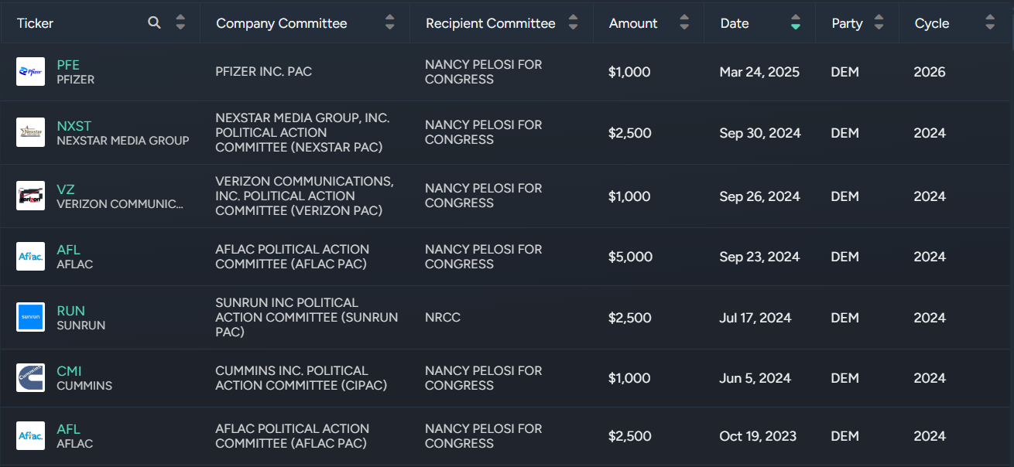The image size is (1014, 467).
Task: Click the Sunrun company logo
Action: pos(31,317)
